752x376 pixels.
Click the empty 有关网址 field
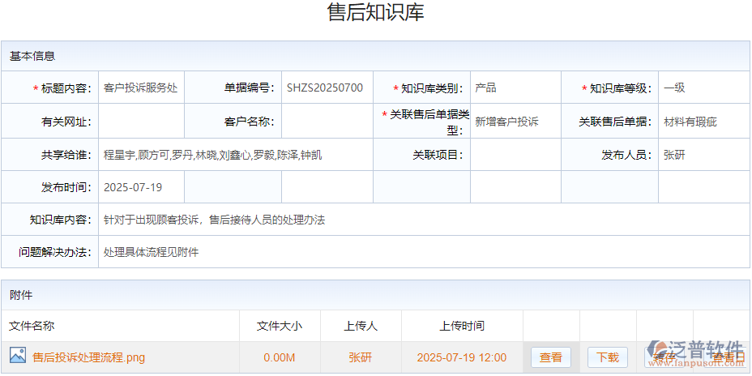(141, 122)
